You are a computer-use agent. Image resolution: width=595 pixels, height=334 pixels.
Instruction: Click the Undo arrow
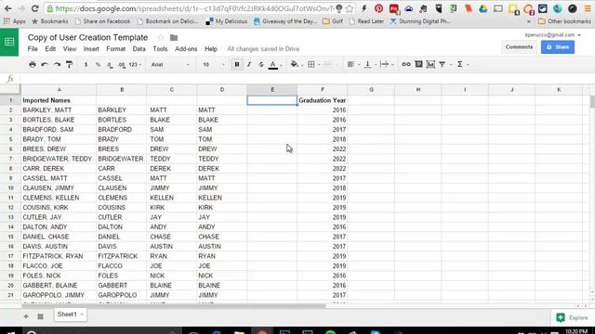coord(45,64)
